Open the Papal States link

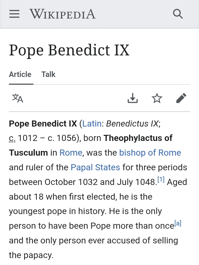click(x=95, y=168)
